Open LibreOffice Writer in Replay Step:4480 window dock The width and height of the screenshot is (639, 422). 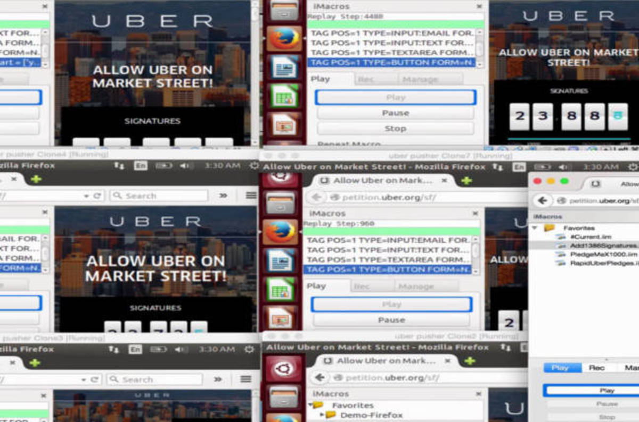(284, 67)
